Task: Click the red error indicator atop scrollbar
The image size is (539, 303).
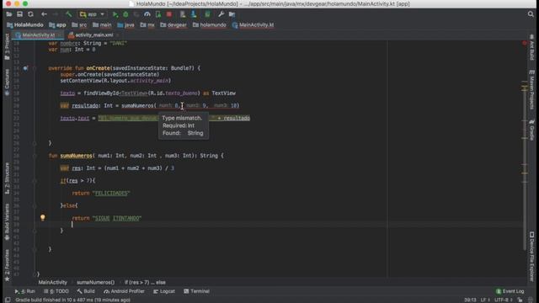Action: (525, 43)
